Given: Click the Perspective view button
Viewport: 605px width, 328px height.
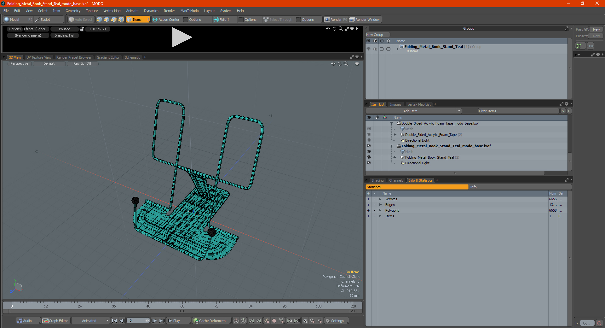Looking at the screenshot, I should [x=19, y=64].
